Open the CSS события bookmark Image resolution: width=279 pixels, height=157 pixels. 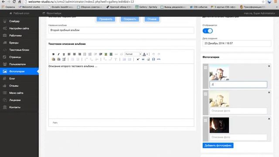pyautogui.click(x=199, y=7)
